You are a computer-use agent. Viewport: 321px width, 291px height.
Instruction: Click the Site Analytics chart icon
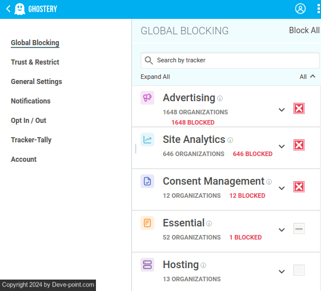(x=147, y=139)
